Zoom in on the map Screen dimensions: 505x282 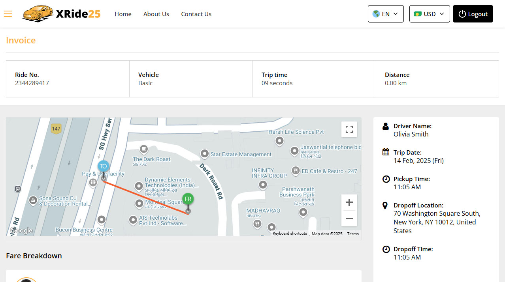[x=349, y=202]
